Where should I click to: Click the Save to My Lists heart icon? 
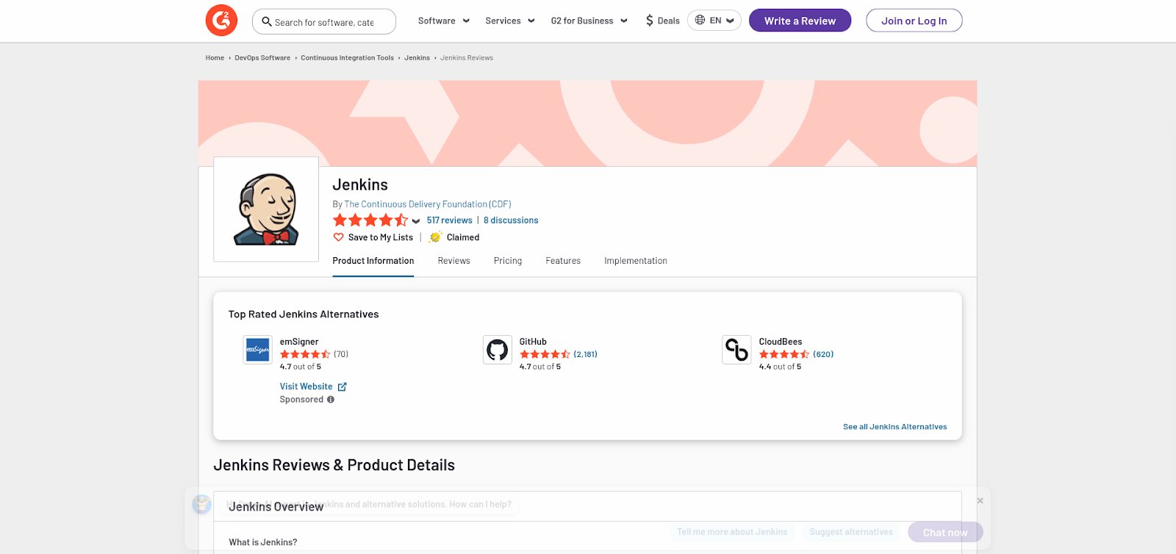[338, 237]
